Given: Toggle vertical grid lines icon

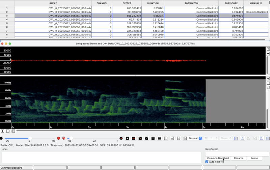Looking at the screenshot, I should pyautogui.click(x=153, y=138).
